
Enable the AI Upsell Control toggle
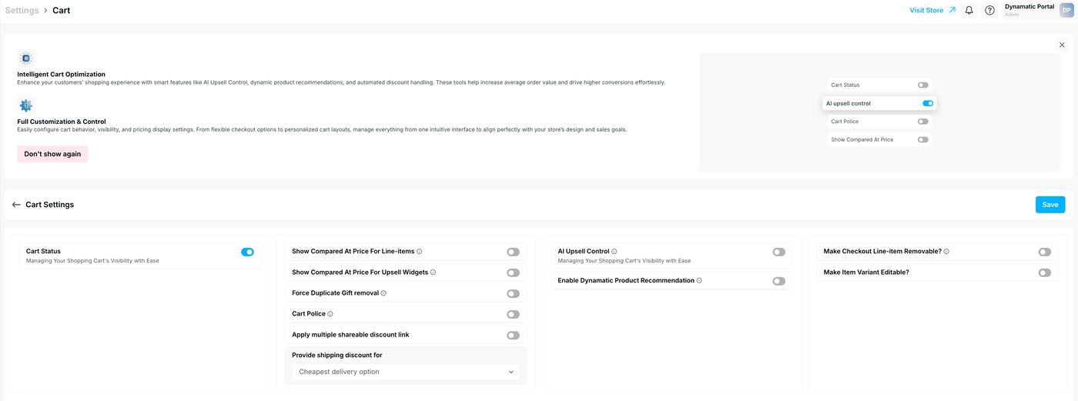(x=778, y=252)
